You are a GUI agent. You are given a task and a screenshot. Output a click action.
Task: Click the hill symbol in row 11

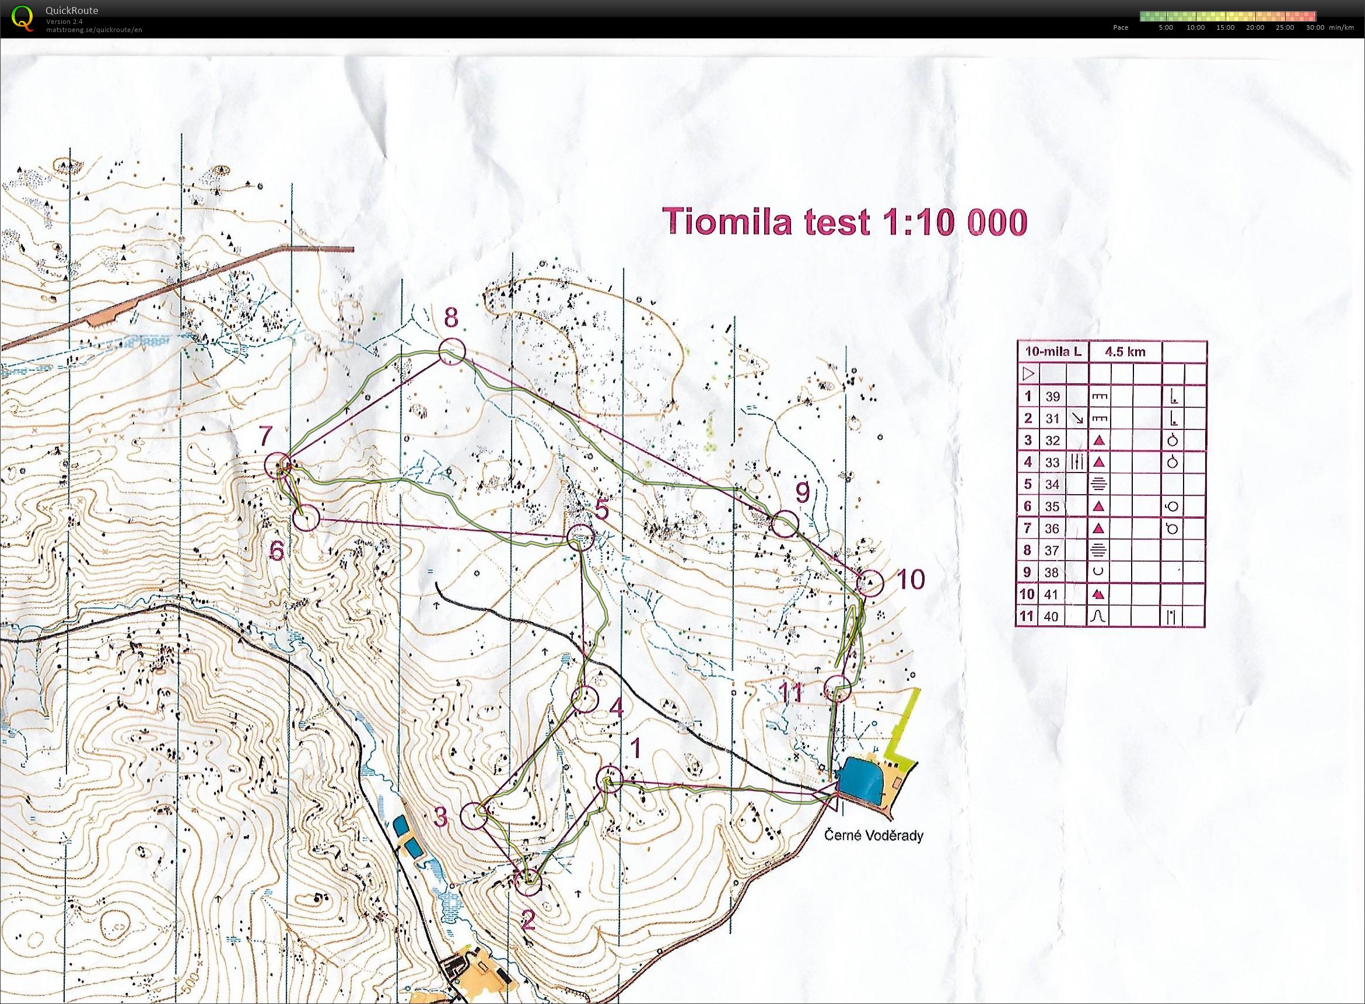tap(1099, 616)
